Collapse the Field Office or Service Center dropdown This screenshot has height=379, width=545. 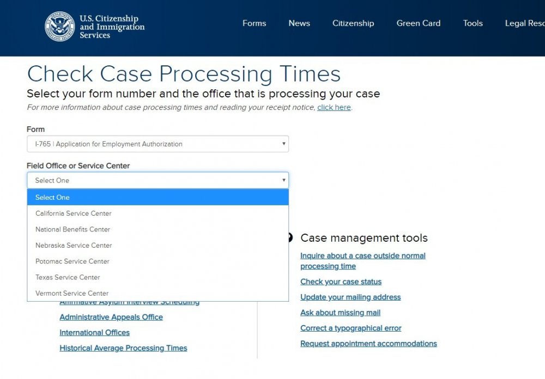click(x=158, y=180)
